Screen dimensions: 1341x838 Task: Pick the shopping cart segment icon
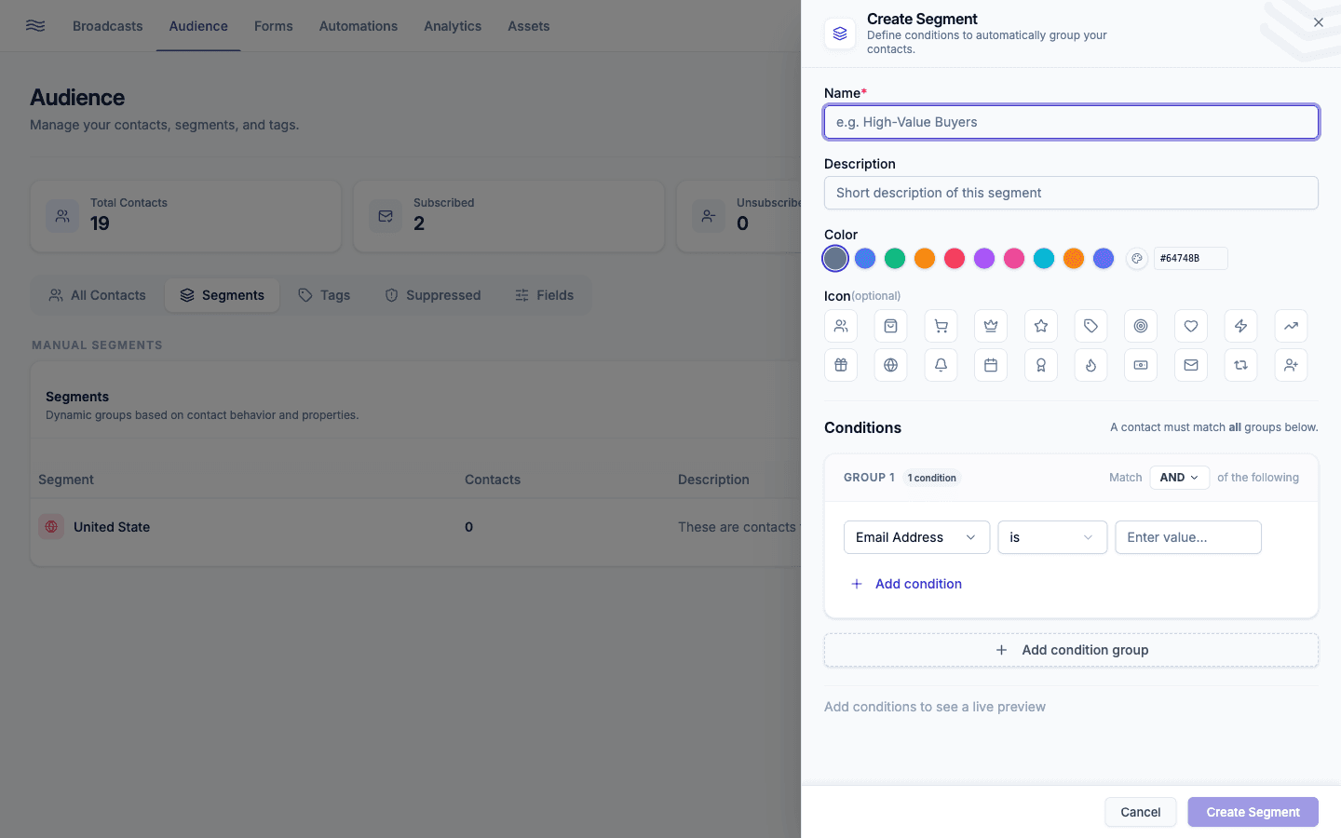(x=941, y=326)
